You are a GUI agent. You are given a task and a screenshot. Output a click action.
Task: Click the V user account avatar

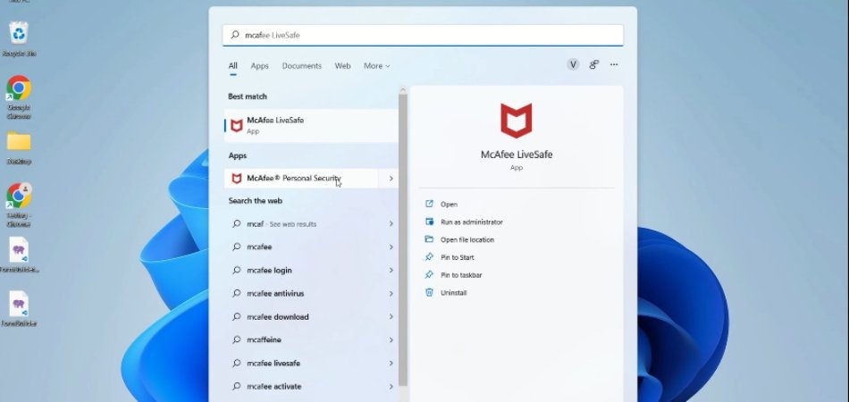[x=573, y=65]
